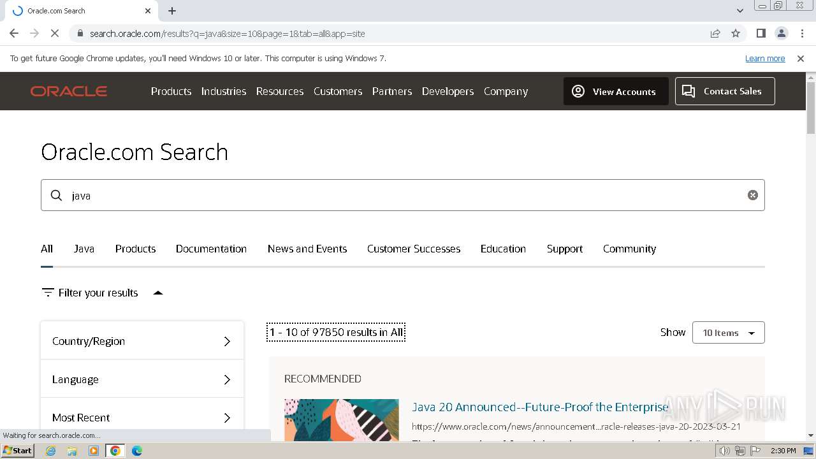This screenshot has height=459, width=816.
Task: Open Microsoft Edge from the taskbar
Action: pos(137,451)
